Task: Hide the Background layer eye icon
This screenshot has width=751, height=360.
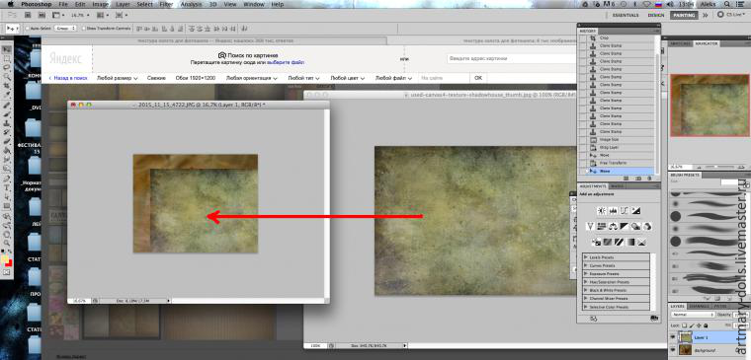Action: [673, 350]
